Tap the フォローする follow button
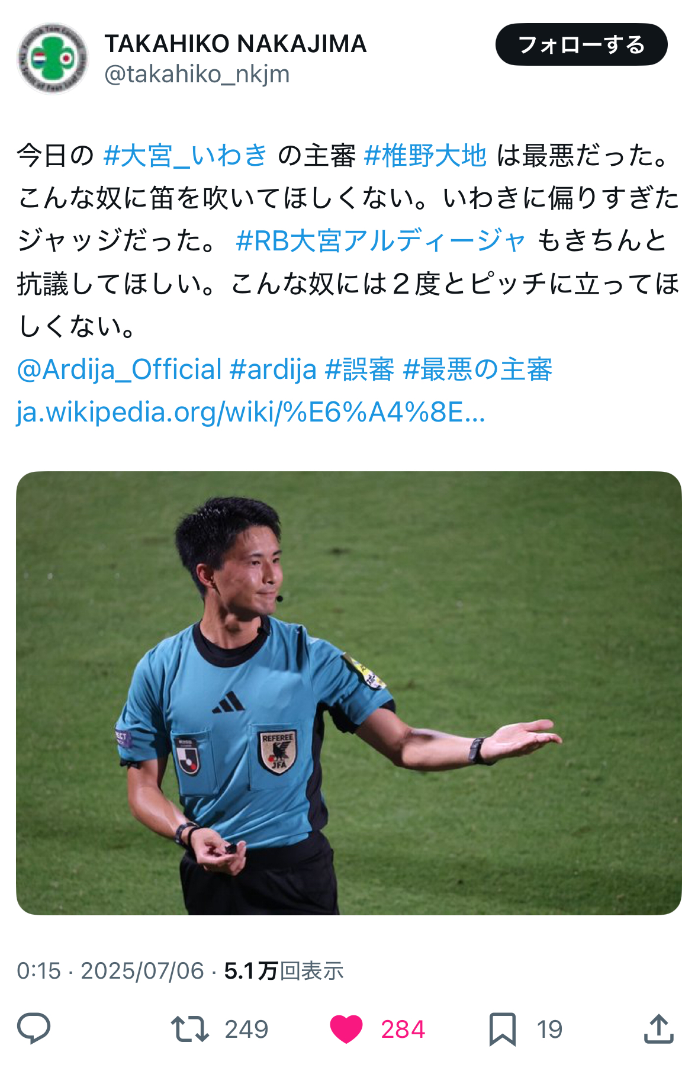Viewport: 698px width, 1071px height. pos(581,44)
